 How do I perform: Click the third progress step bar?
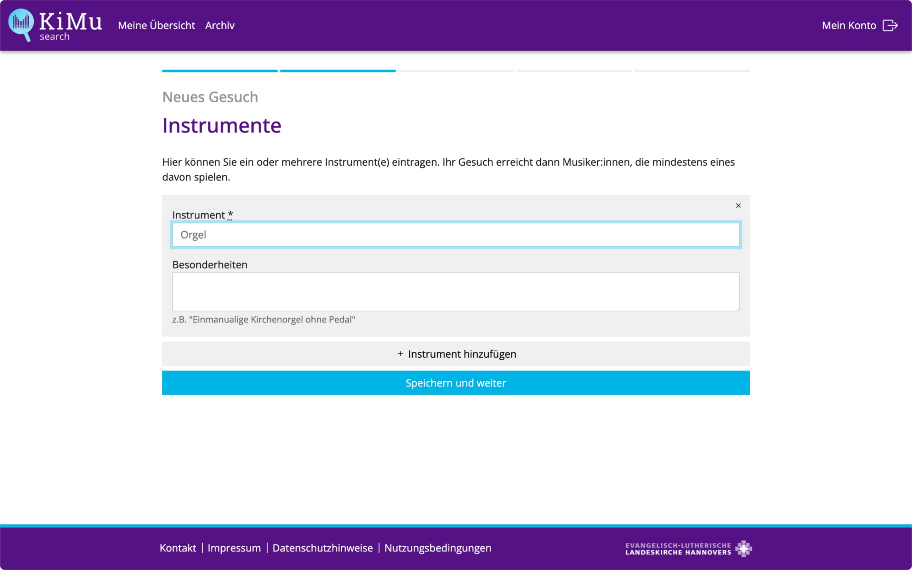456,71
